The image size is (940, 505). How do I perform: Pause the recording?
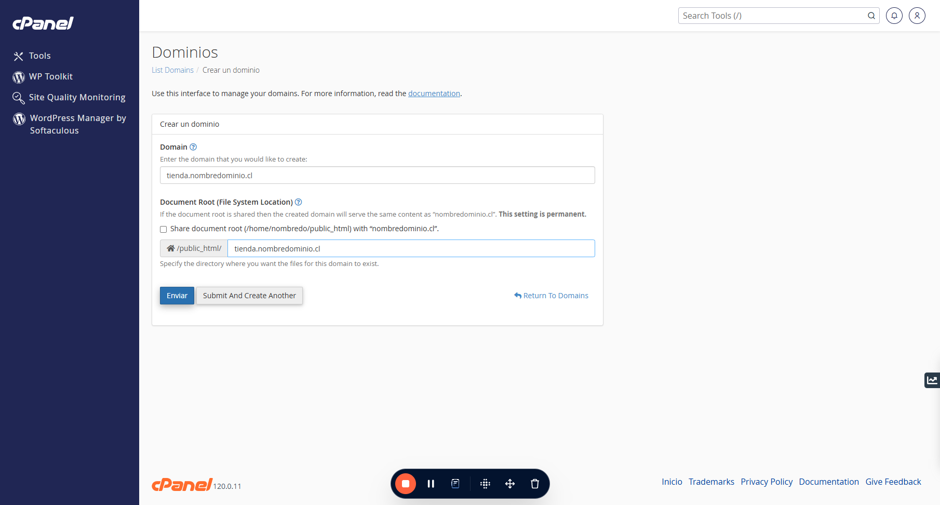[431, 484]
